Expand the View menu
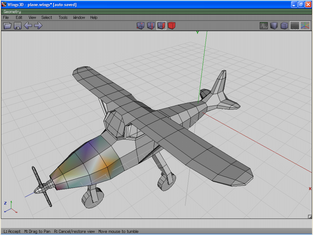Screen dimensions: 313x235 pos(32,17)
